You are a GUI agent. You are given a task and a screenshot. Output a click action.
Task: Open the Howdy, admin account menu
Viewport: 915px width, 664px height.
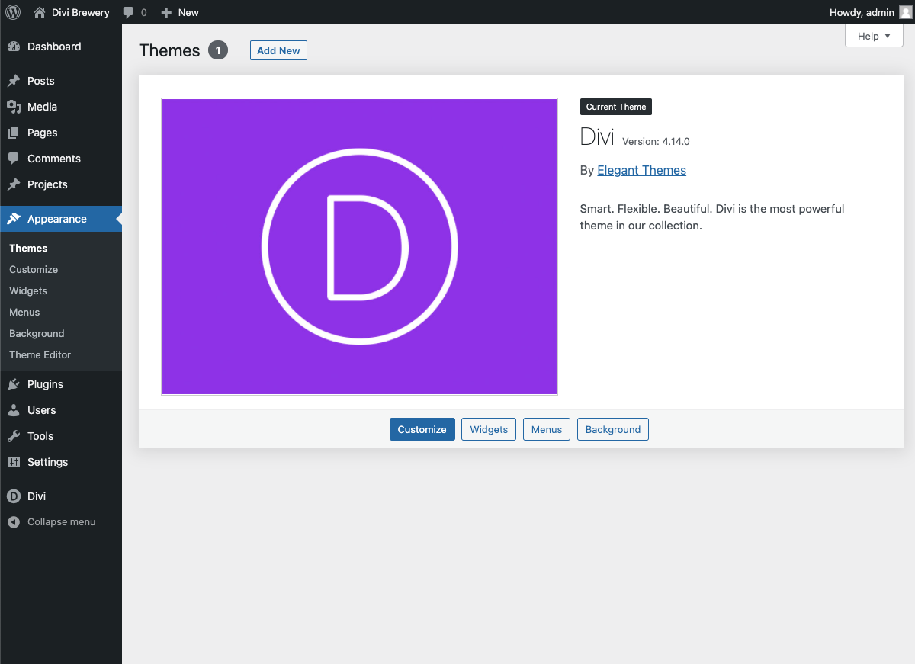coord(870,12)
